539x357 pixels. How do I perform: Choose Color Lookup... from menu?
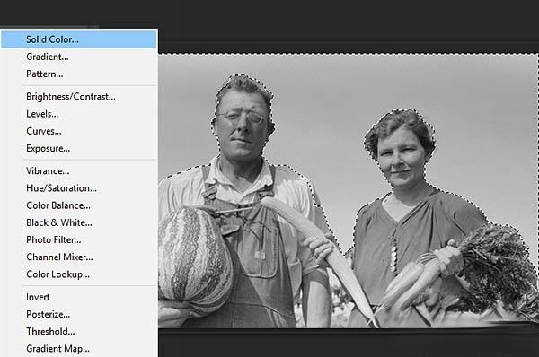coord(79,274)
